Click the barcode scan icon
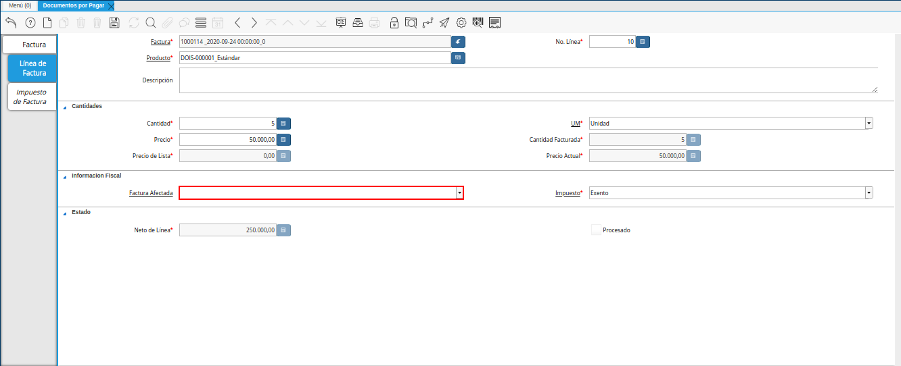Viewport: 901px width, 366px height. tap(478, 22)
